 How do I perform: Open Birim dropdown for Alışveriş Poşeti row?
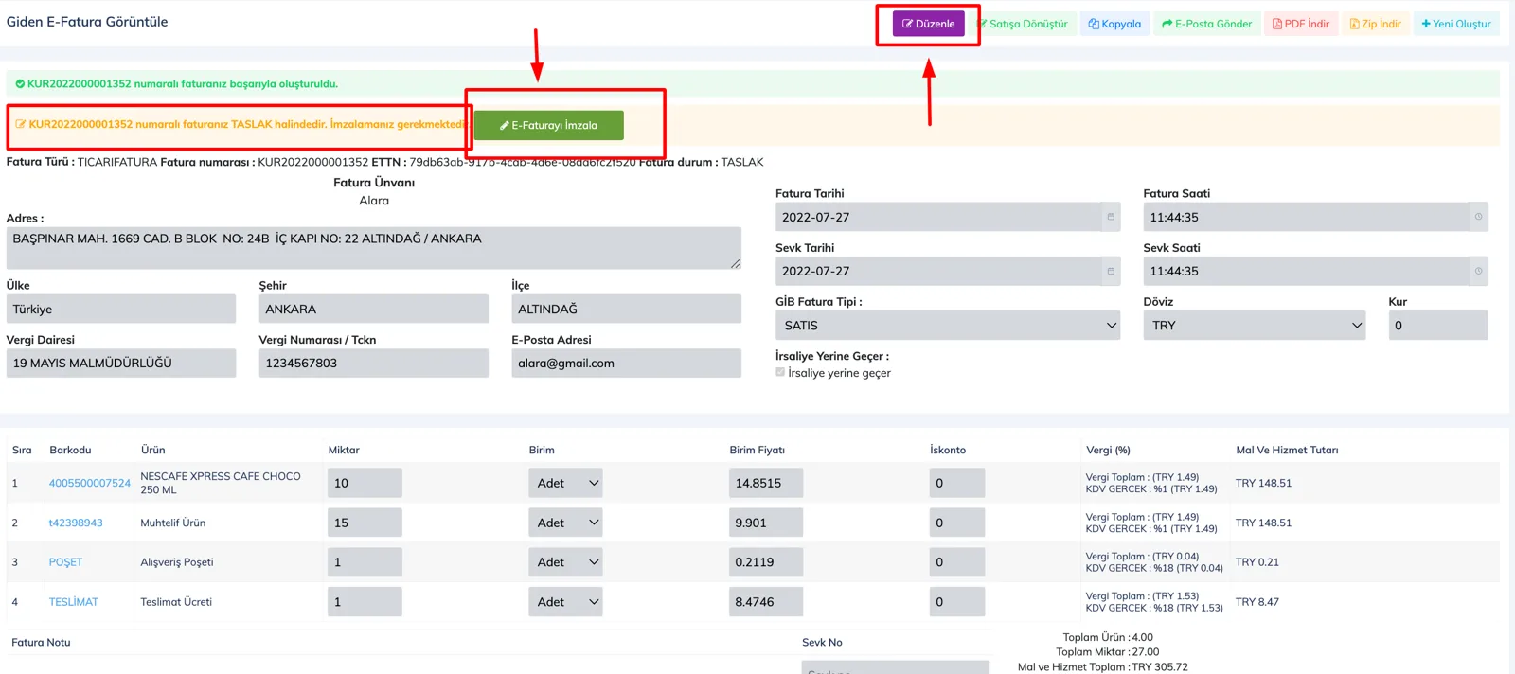click(x=565, y=562)
